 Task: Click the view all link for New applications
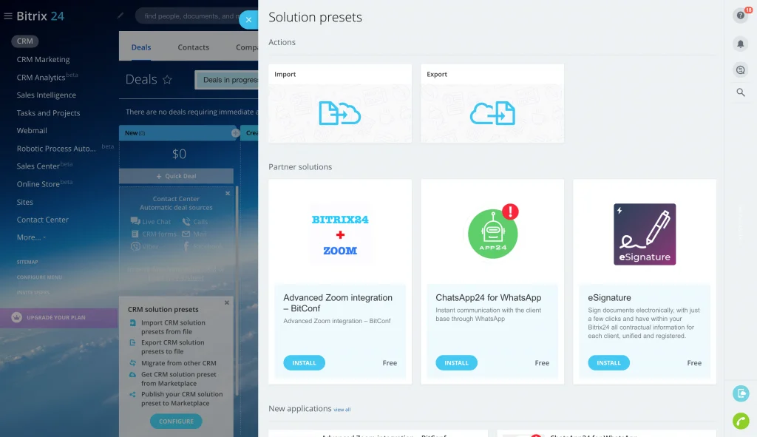(342, 410)
